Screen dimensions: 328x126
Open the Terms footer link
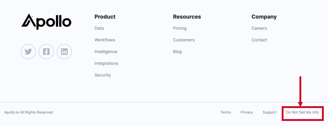coord(226,112)
